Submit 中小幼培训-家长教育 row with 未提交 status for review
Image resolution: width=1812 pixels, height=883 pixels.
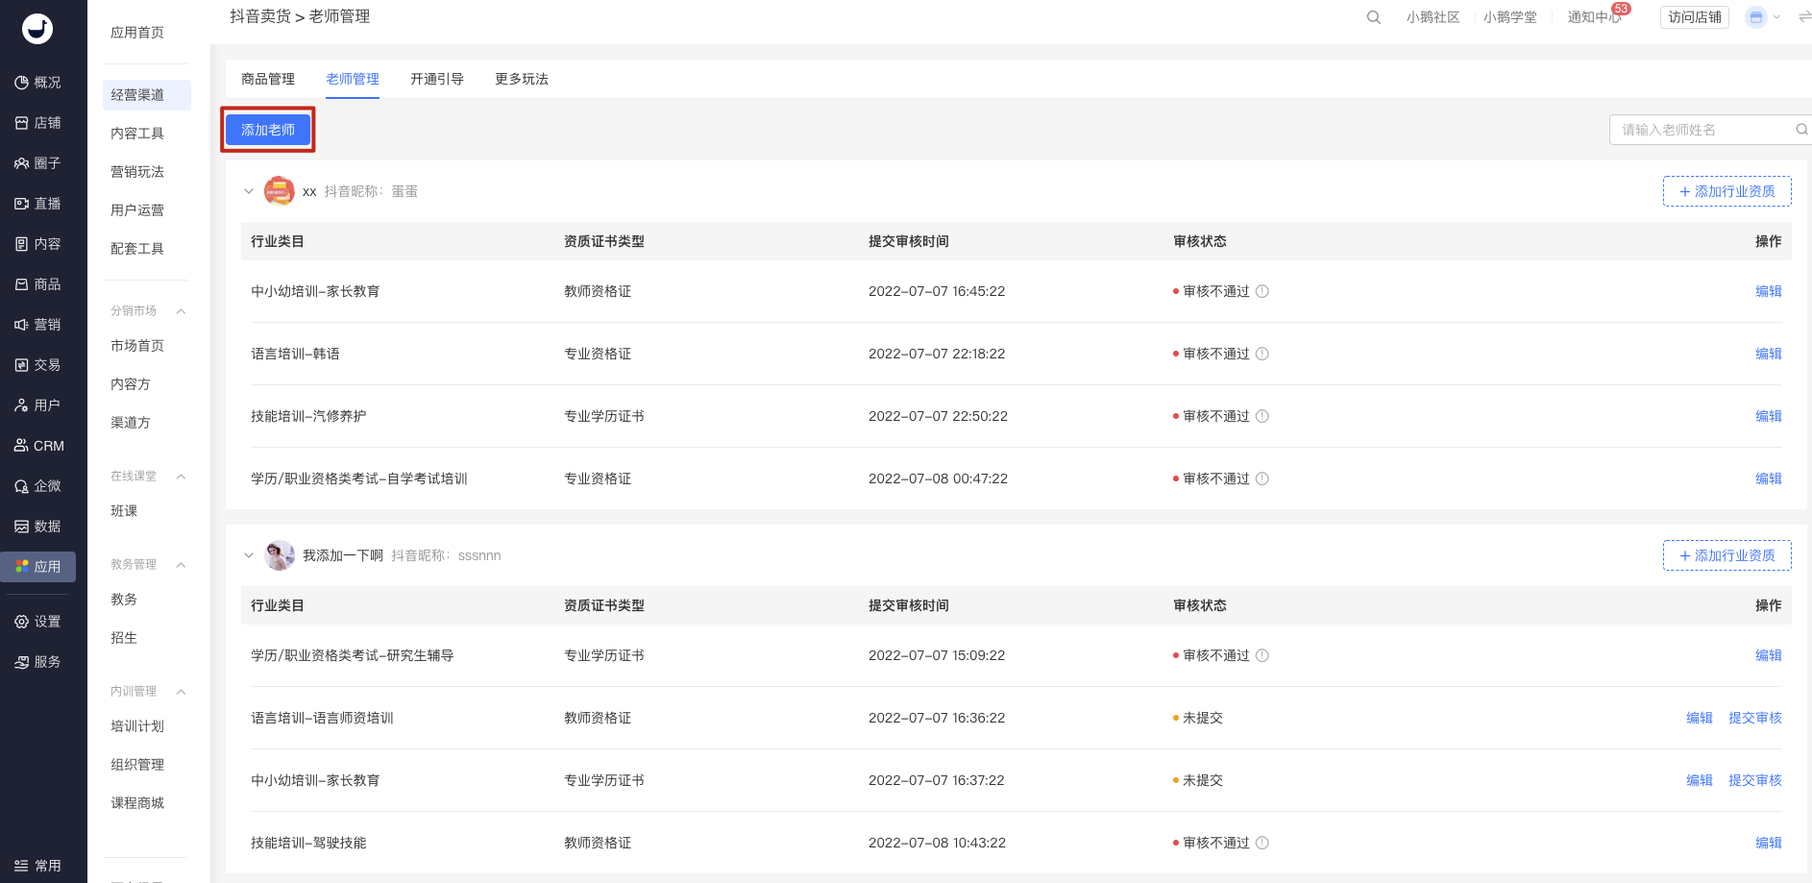click(1754, 780)
